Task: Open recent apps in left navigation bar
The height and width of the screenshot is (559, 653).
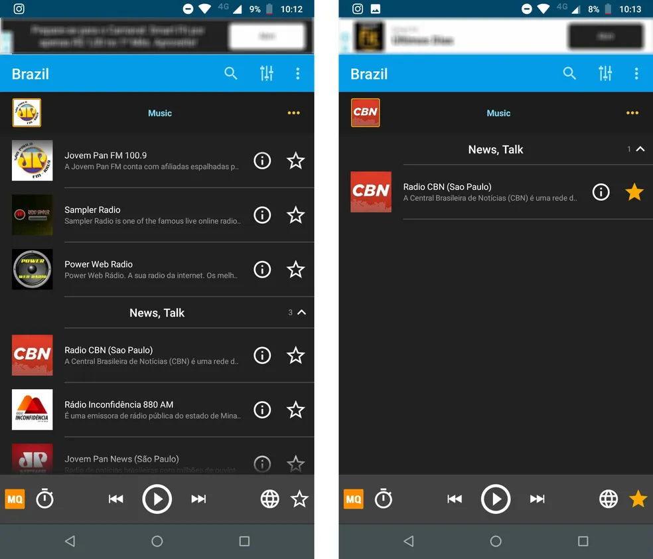Action: 244,541
